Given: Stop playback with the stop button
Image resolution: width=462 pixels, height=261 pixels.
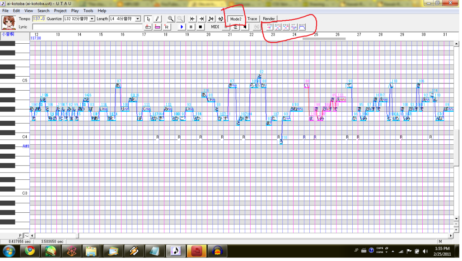Looking at the screenshot, I should click(x=201, y=27).
